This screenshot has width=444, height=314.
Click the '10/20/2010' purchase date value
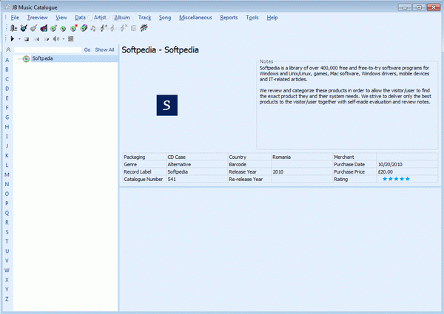click(x=390, y=165)
